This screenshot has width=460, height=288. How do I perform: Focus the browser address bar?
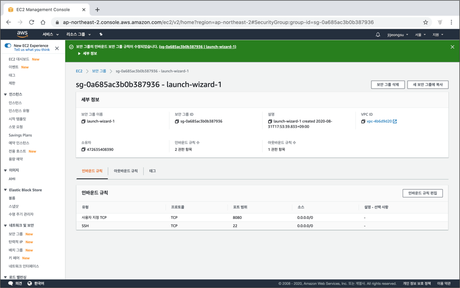tap(218, 22)
